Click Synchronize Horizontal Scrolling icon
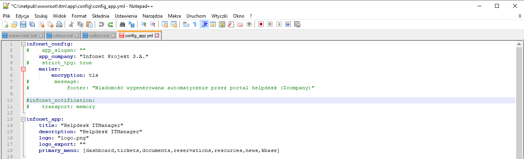Screen dimensions: 524x159 174,24
